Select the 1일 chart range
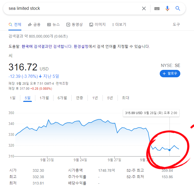Screen dimensions: 194x194 (13, 98)
